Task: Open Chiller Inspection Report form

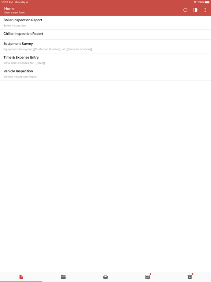Action: click(x=105, y=35)
